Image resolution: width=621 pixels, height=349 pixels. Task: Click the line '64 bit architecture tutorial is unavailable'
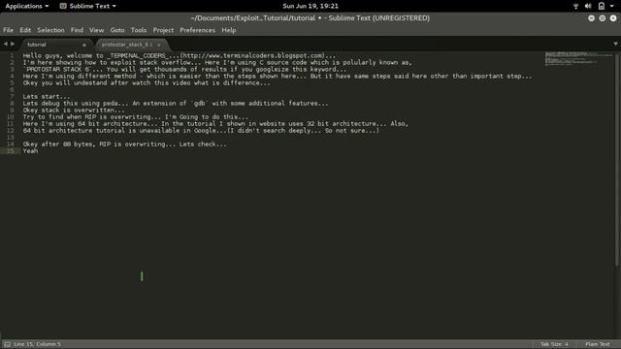coord(201,131)
